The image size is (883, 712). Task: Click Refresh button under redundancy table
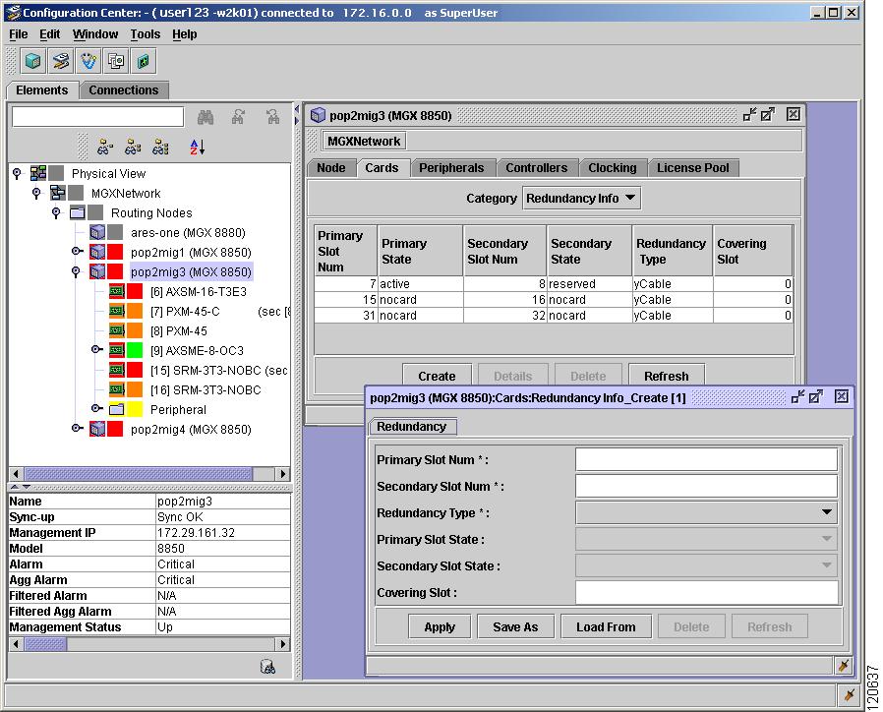[x=667, y=376]
